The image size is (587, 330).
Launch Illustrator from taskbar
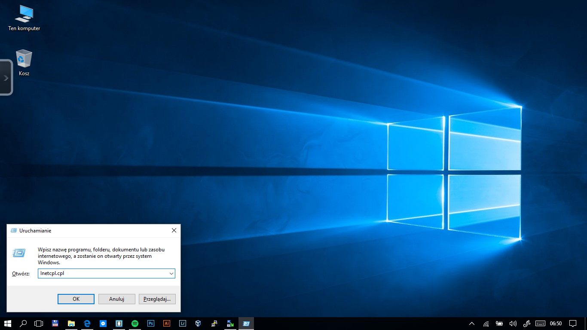coord(167,324)
